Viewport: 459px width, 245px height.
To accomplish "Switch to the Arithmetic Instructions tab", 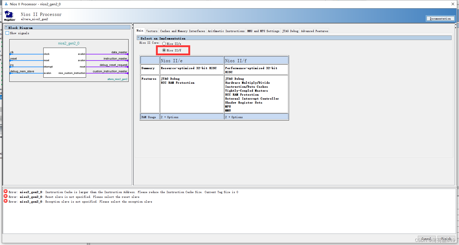I will (x=226, y=31).
